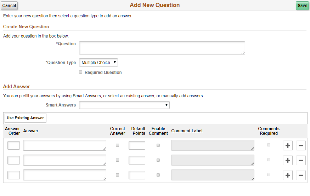Focus the Question text box
The height and width of the screenshot is (196, 310).
click(162, 48)
